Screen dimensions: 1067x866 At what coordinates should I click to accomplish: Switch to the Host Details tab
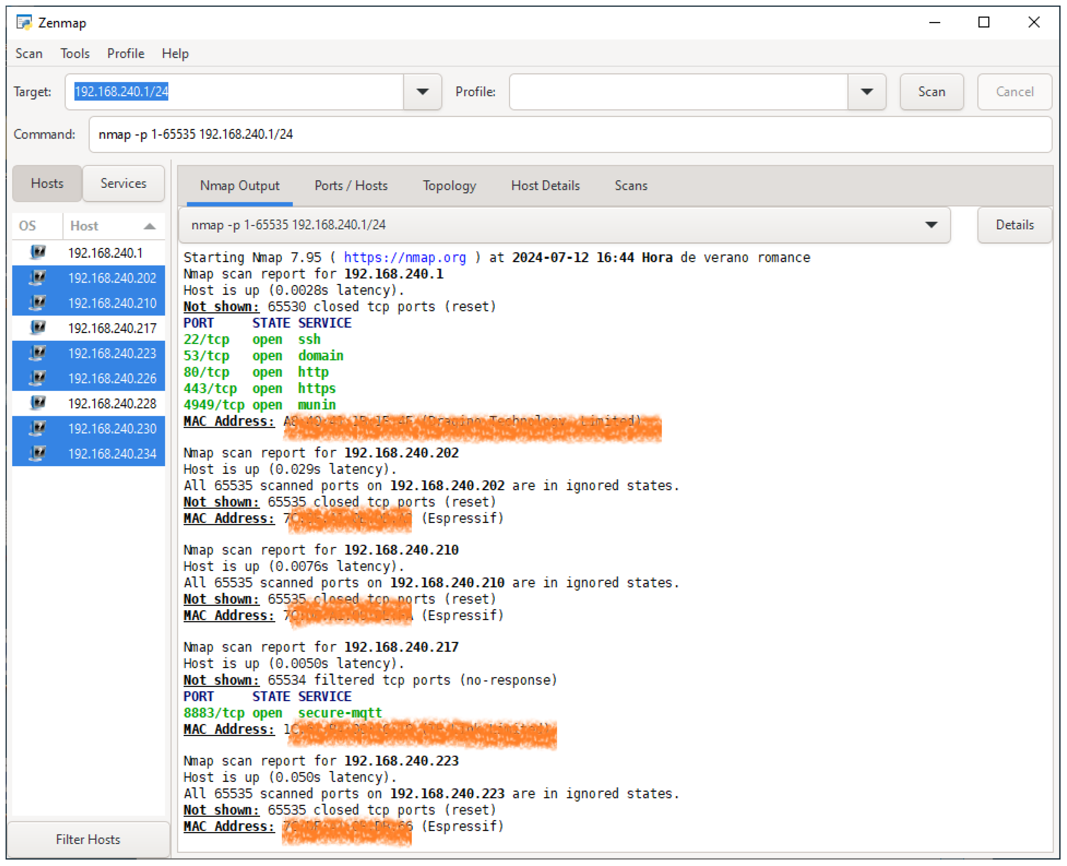[546, 186]
